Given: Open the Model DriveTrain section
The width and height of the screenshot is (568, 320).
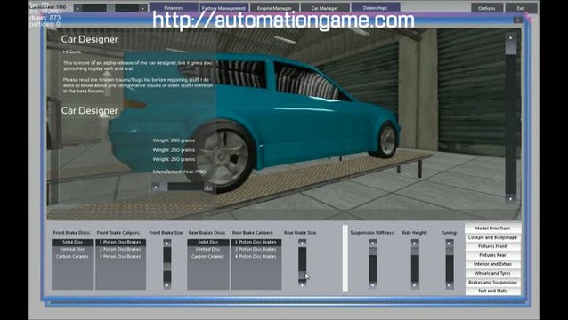Looking at the screenshot, I should click(492, 228).
